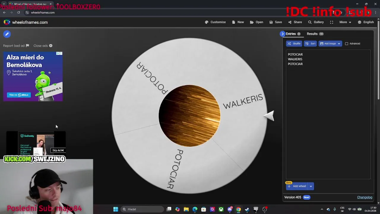Sort the wheel entries
The width and height of the screenshot is (380, 214).
[x=310, y=44]
